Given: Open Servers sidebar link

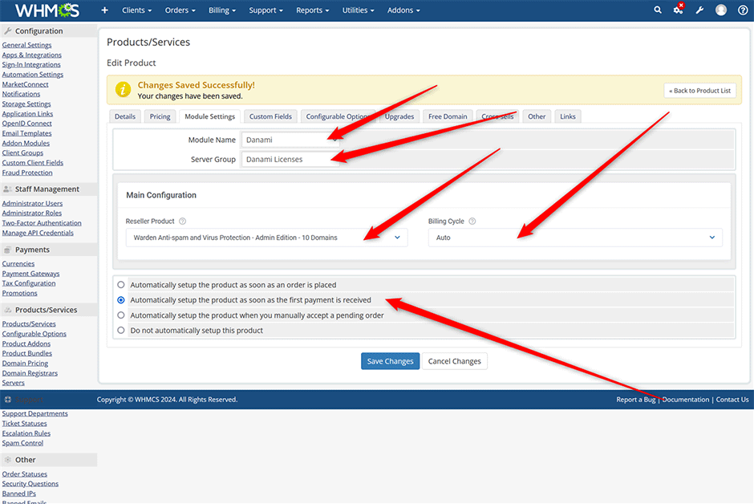Looking at the screenshot, I should (x=13, y=383).
